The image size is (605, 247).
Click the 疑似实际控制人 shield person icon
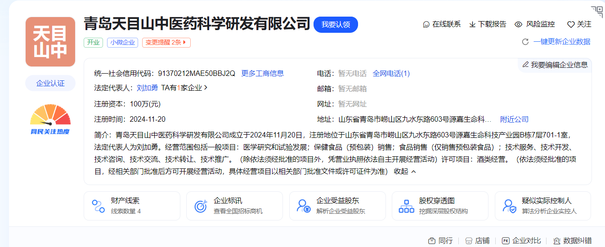pos(510,206)
